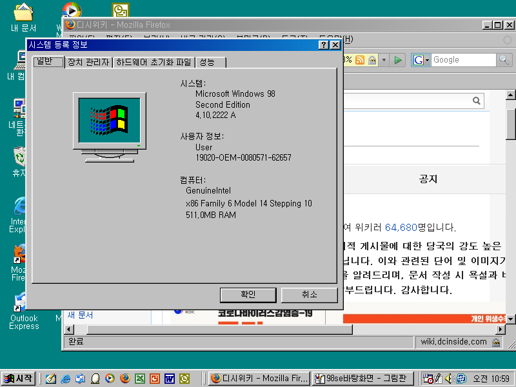The height and width of the screenshot is (387, 516).
Task: Click the magnifier icon beside Google search box
Action: point(504,60)
